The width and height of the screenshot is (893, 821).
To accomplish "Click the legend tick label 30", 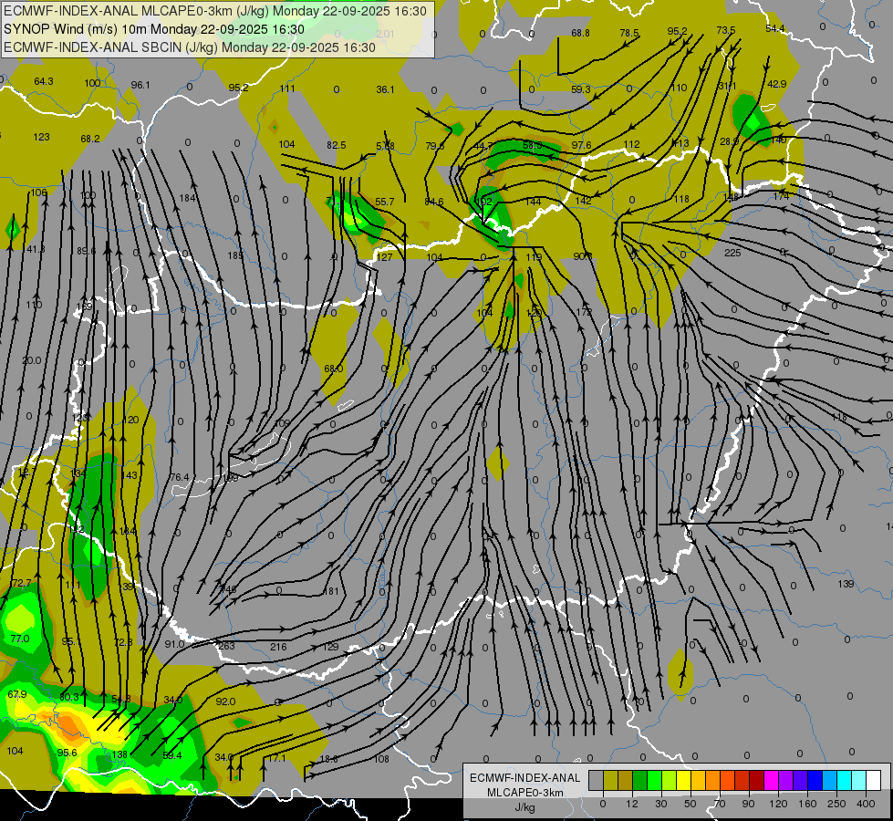I will click(x=660, y=804).
